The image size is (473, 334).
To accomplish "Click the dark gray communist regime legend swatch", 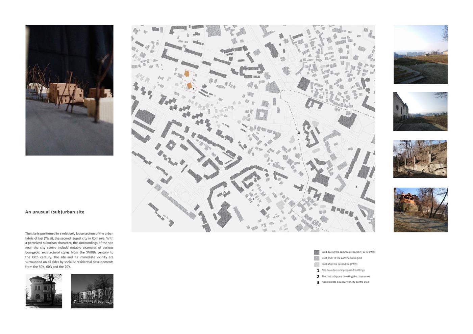I will click(x=317, y=252).
